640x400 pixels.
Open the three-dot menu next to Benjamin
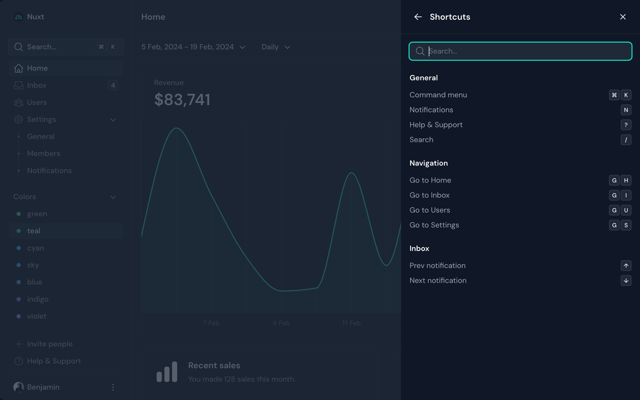pos(113,387)
